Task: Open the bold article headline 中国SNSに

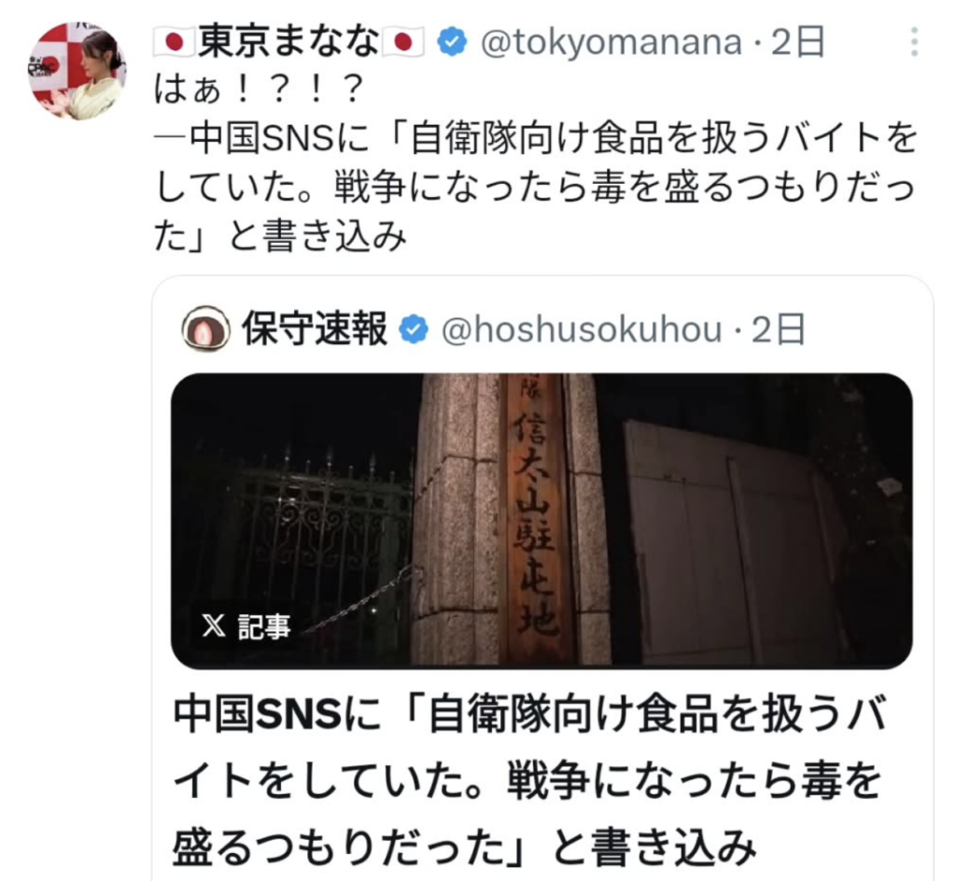Action: click(x=529, y=781)
